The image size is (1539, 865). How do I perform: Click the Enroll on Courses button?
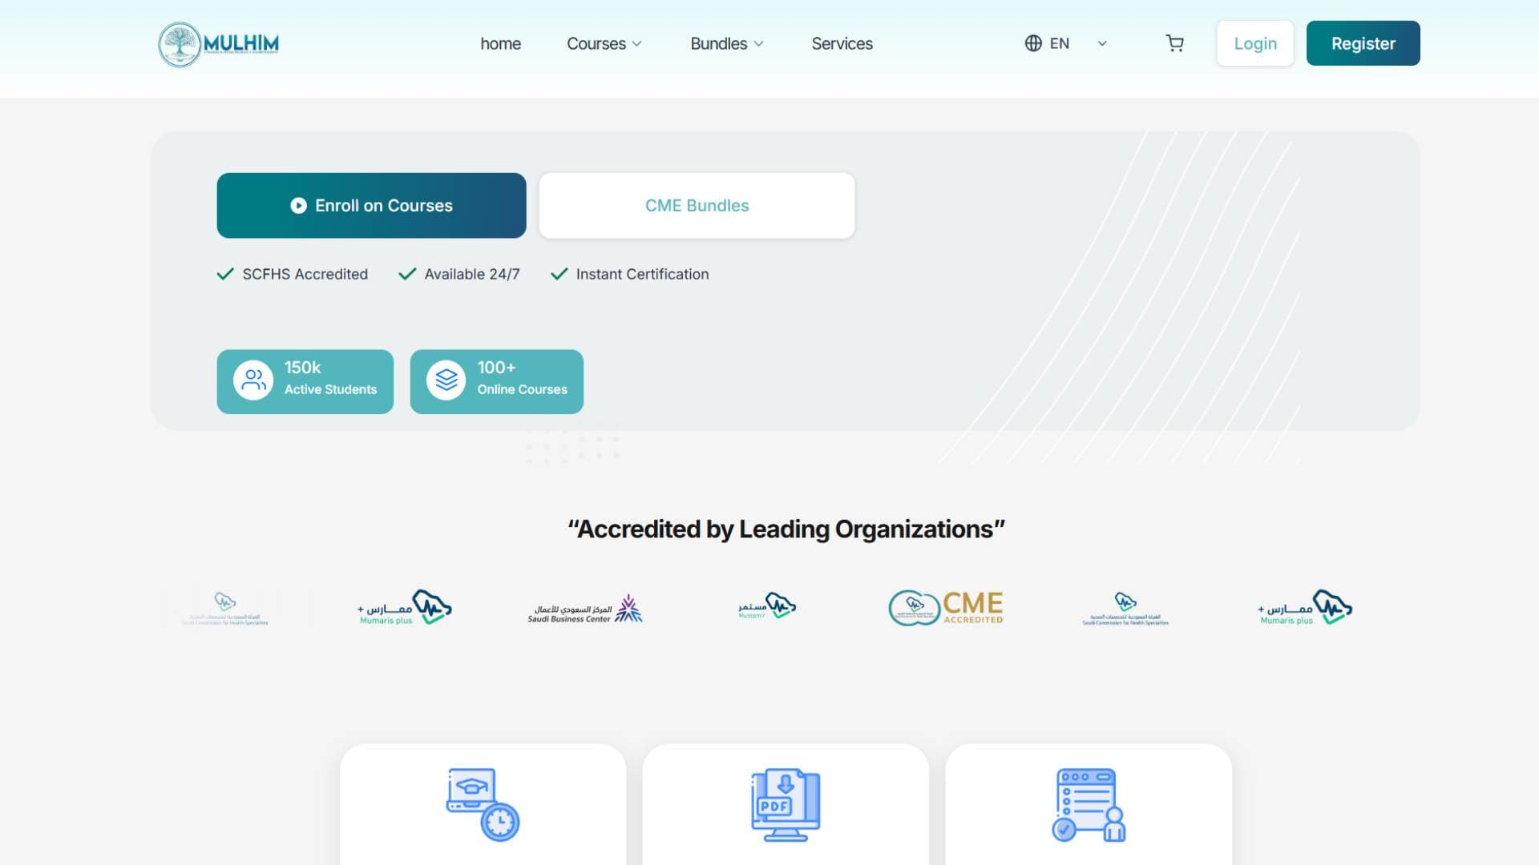[x=371, y=205]
